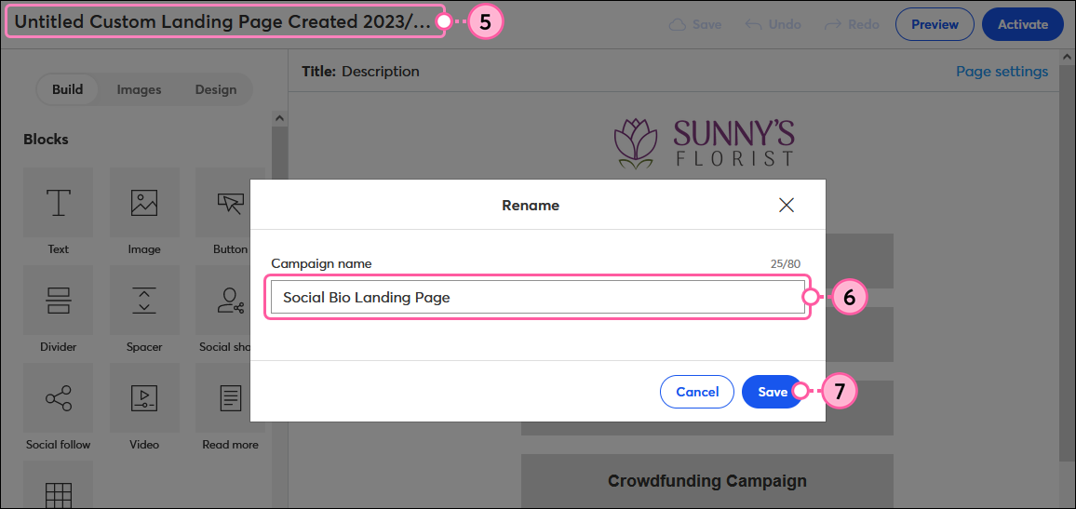The image size is (1076, 509).
Task: Select the Image block icon
Action: 144,202
